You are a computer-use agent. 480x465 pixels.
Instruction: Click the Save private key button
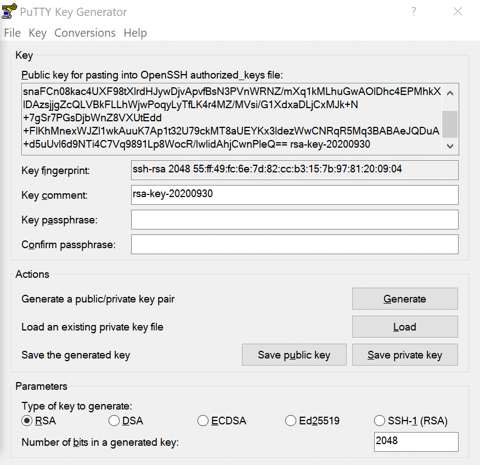[404, 355]
